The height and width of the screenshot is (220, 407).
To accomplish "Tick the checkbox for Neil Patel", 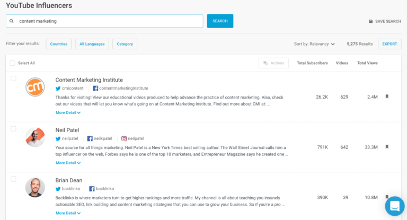I will [x=13, y=129].
